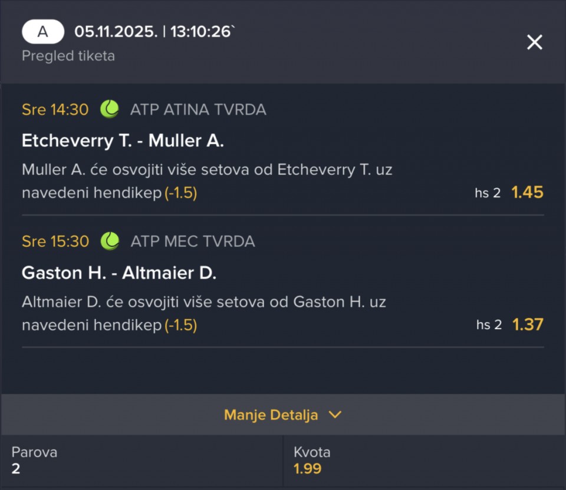Click the 1.37 odds value
The height and width of the screenshot is (490, 566).
click(x=527, y=324)
